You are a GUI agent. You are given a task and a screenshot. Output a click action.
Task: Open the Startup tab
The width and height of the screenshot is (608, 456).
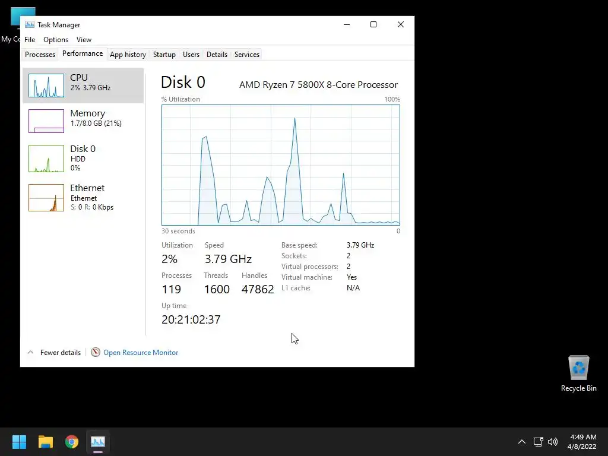[164, 54]
